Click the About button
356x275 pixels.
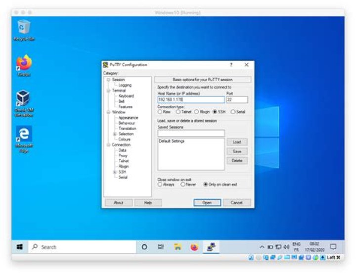119,203
